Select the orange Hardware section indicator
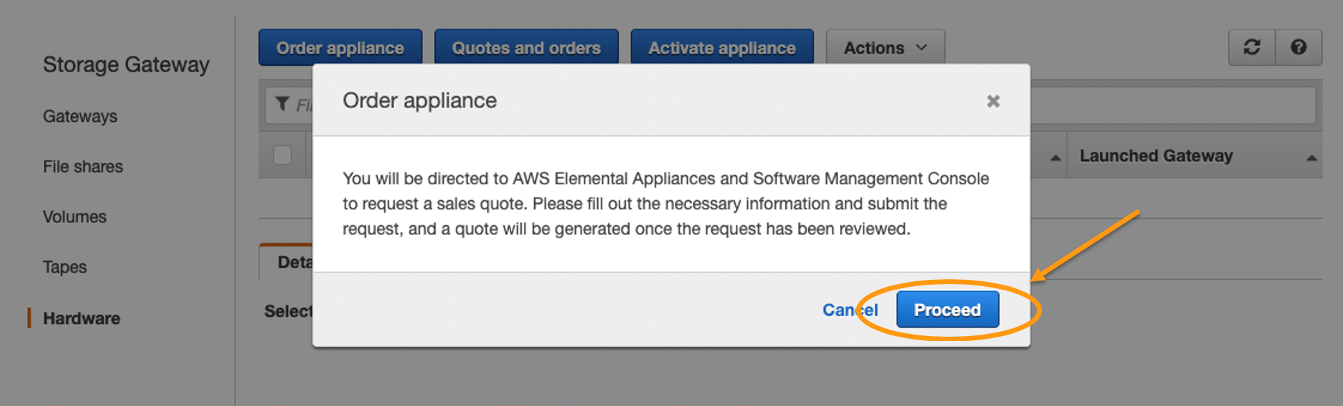The height and width of the screenshot is (406, 1343). click(x=28, y=318)
